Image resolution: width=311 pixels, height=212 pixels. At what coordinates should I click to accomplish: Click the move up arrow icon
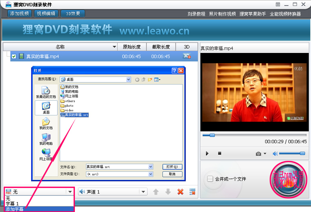click(x=156, y=192)
